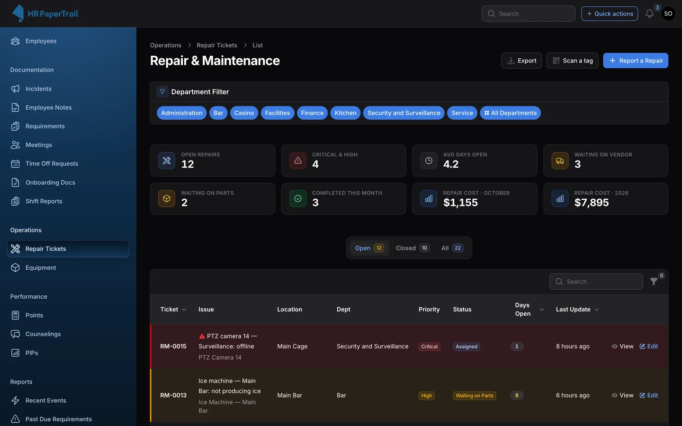The width and height of the screenshot is (682, 426).
Task: Open Incidents megaphone icon in sidebar
Action: (x=15, y=89)
